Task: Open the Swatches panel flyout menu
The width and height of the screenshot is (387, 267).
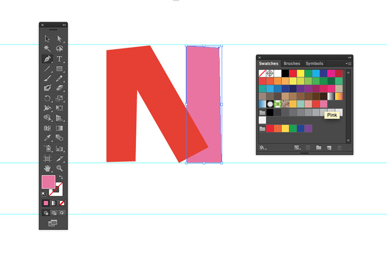Action: [348, 63]
